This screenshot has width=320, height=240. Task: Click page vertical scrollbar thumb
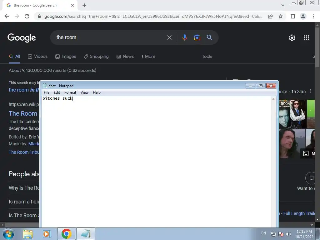point(317,47)
